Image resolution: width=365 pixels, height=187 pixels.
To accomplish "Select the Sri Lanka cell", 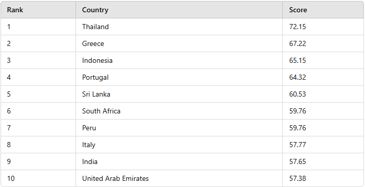I will point(179,94).
